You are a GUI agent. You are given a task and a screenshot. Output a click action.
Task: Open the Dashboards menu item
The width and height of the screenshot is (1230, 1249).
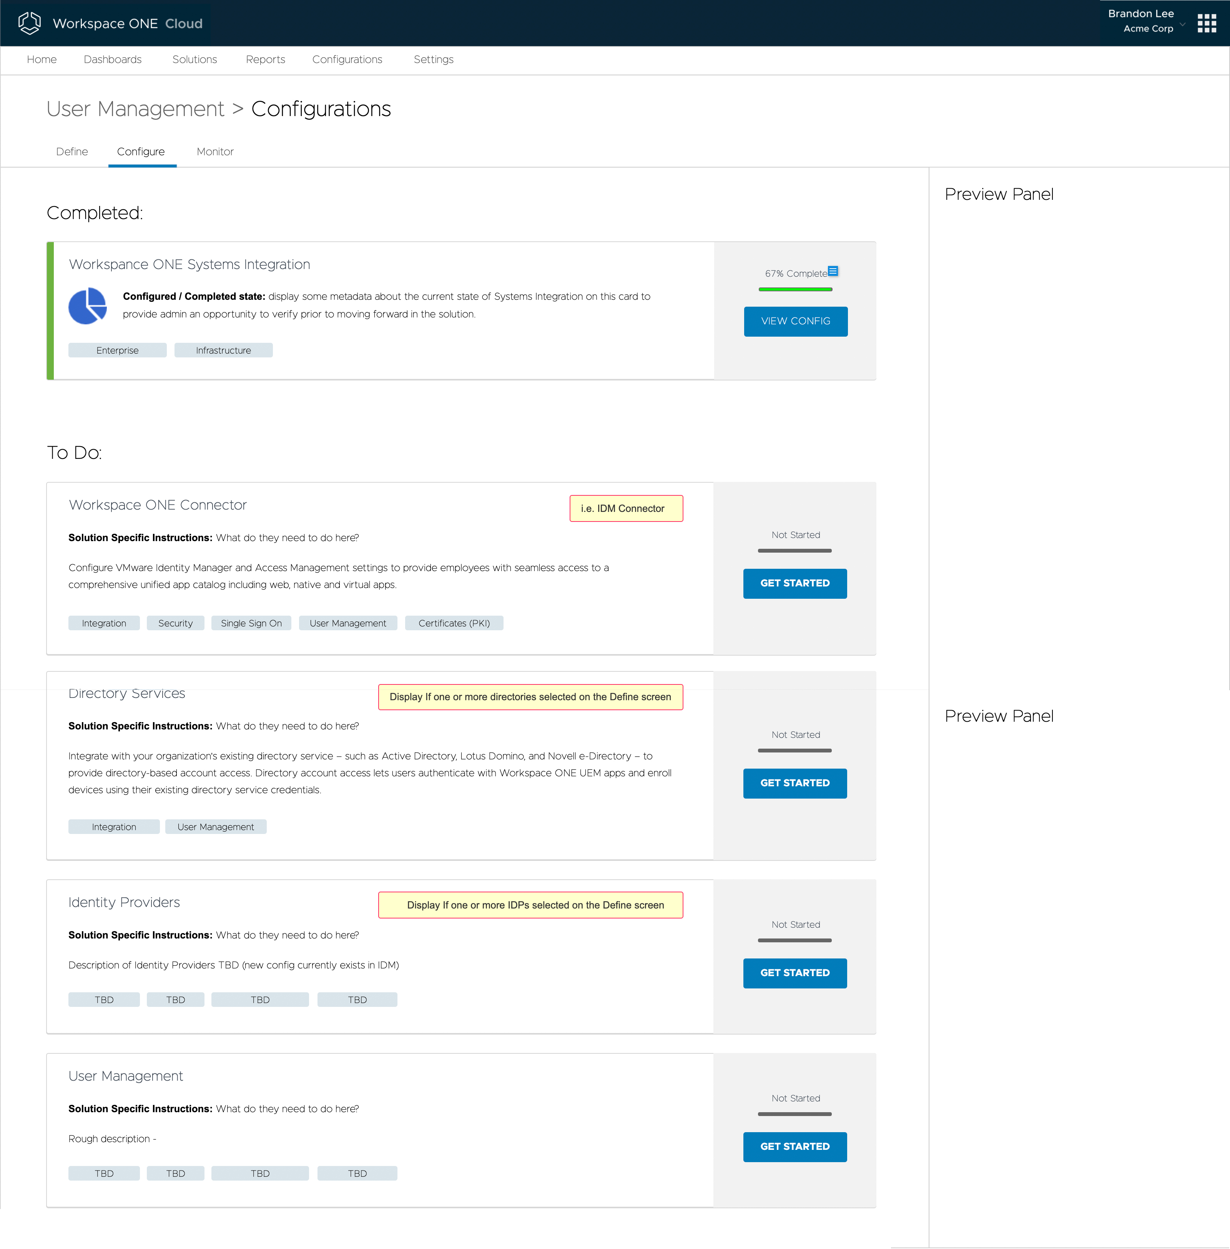click(112, 60)
